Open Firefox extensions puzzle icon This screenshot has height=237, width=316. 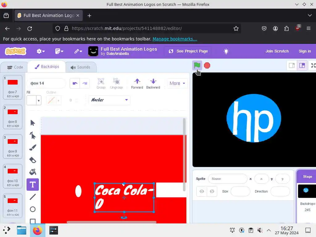286,28
